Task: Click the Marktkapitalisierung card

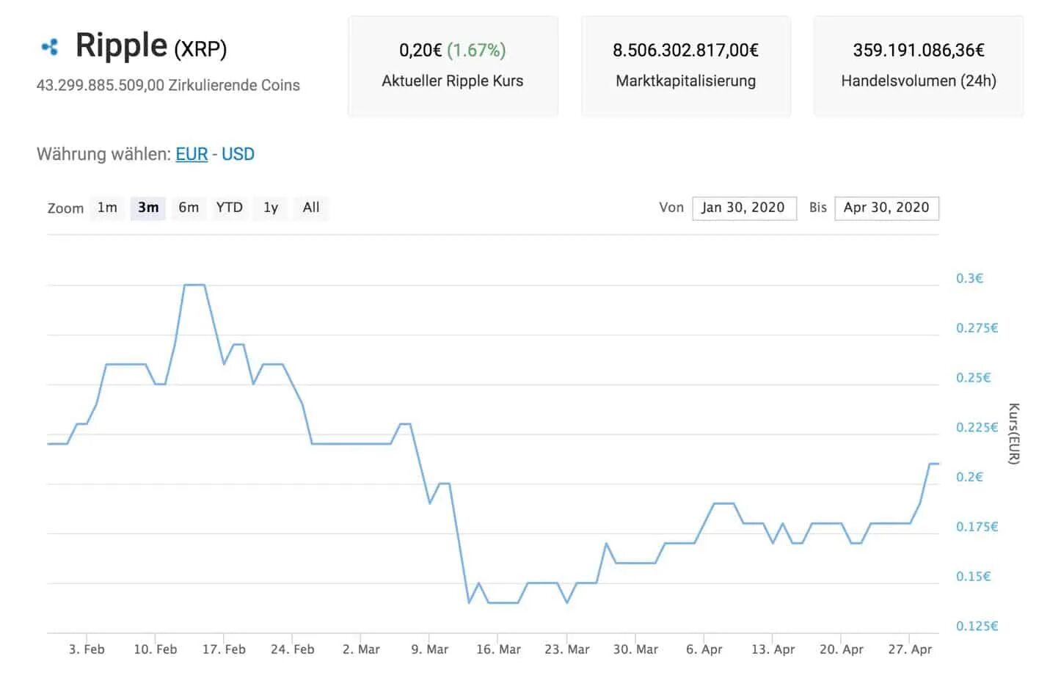Action: (x=686, y=66)
